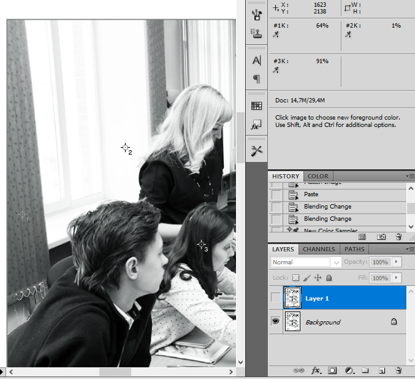Open the Paragraph panel icon
Image resolution: width=415 pixels, height=379 pixels.
pyautogui.click(x=256, y=78)
